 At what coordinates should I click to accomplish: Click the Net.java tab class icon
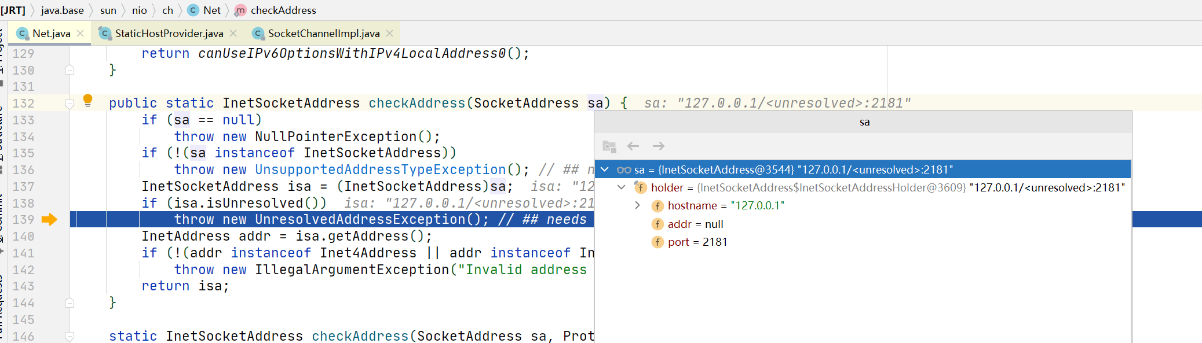[x=23, y=34]
